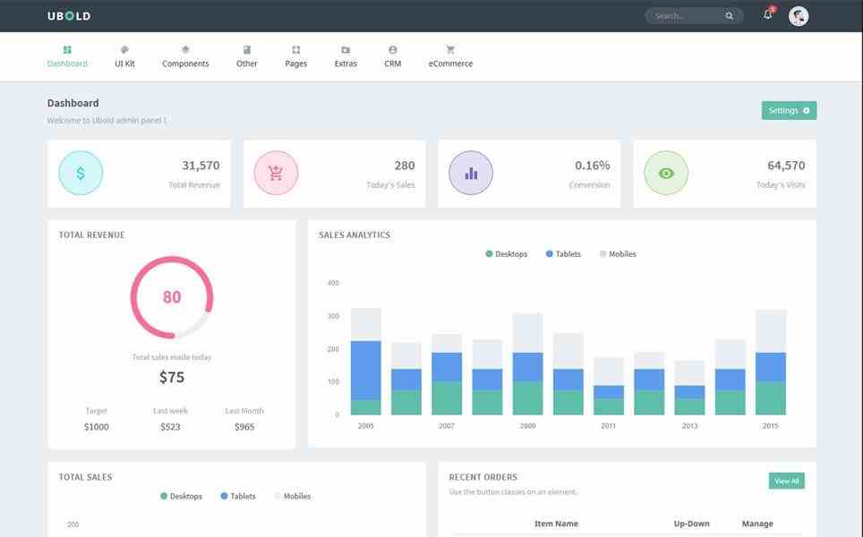Image resolution: width=863 pixels, height=537 pixels.
Task: Open the user profile avatar
Action: 799,16
